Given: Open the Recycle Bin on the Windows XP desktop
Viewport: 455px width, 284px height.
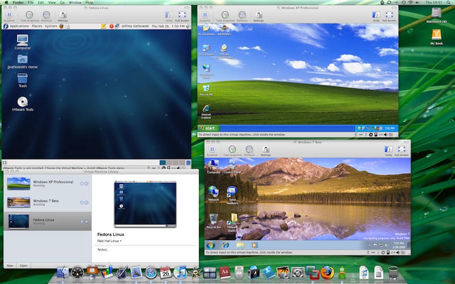Looking at the screenshot, I should tap(206, 90).
